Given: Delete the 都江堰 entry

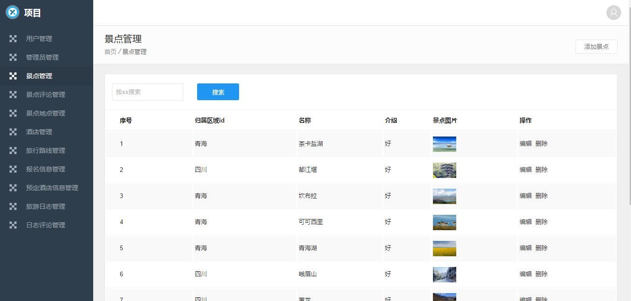Looking at the screenshot, I should (541, 170).
